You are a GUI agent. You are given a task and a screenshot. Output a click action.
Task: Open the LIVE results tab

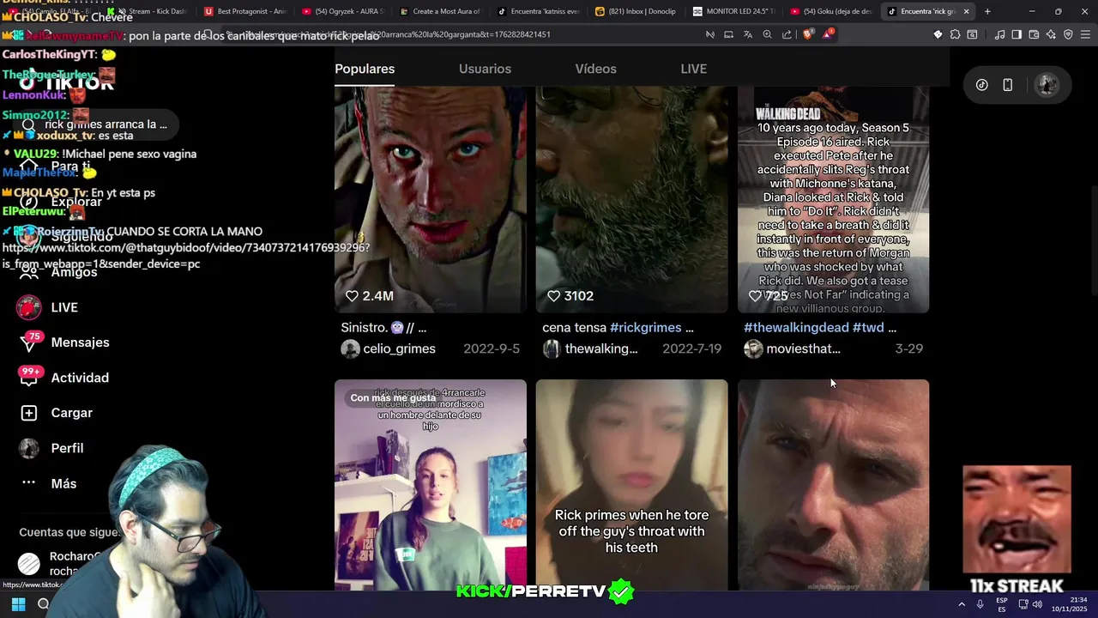coord(693,69)
